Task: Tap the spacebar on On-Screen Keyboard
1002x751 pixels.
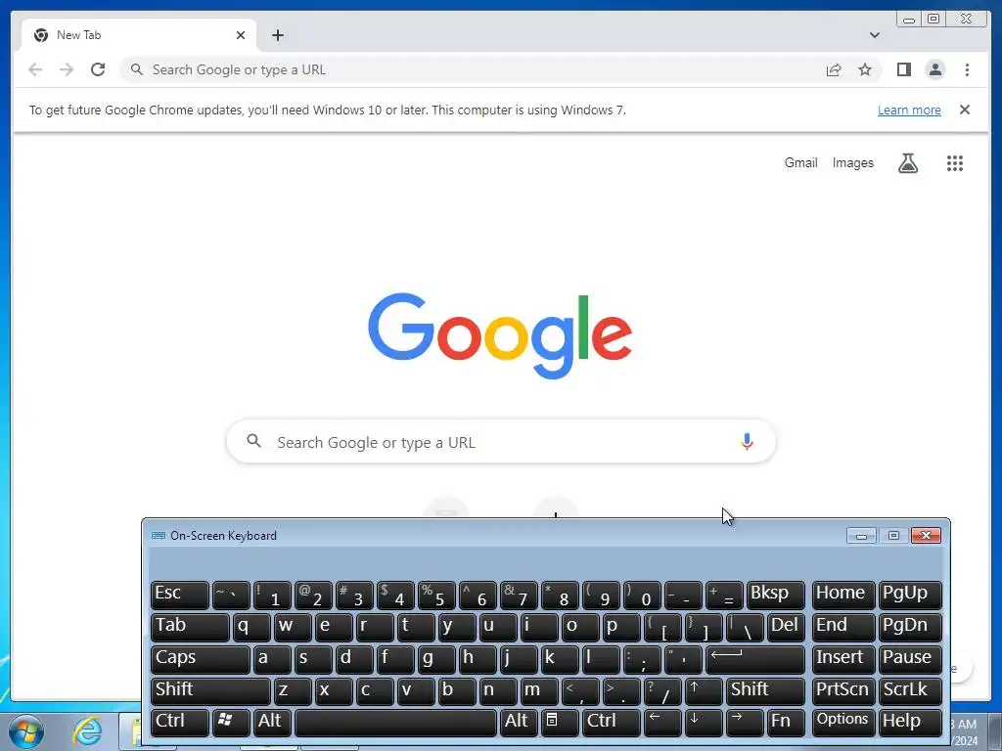Action: pos(395,723)
